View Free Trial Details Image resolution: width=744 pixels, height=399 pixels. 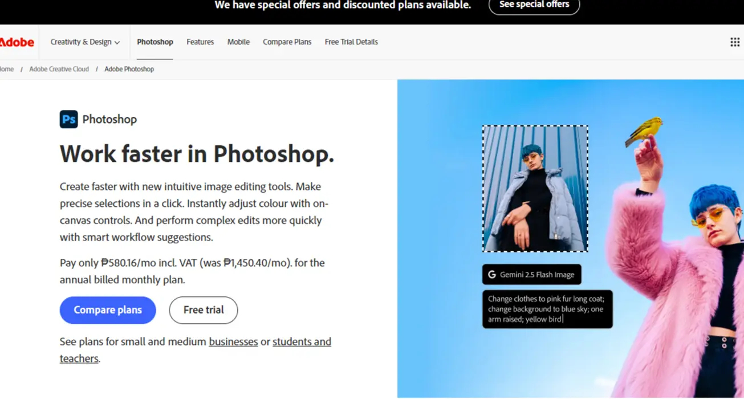(x=351, y=42)
